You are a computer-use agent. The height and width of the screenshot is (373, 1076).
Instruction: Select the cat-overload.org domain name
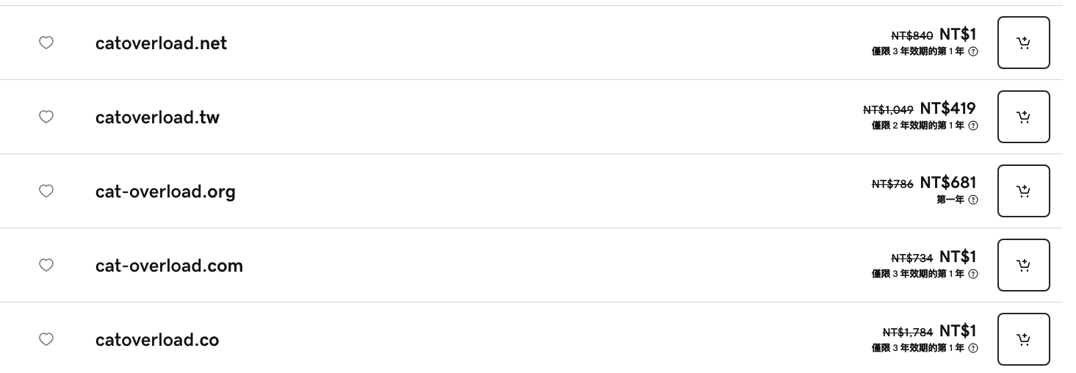(165, 192)
